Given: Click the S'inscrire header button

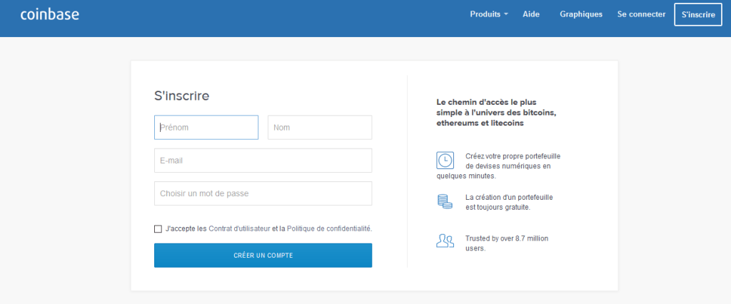Looking at the screenshot, I should (698, 14).
